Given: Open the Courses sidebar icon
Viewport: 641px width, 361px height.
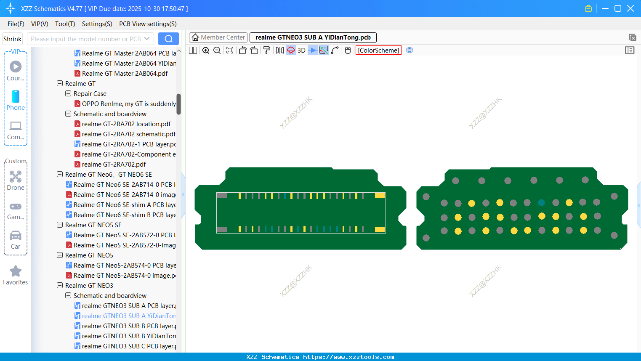Looking at the screenshot, I should point(16,71).
